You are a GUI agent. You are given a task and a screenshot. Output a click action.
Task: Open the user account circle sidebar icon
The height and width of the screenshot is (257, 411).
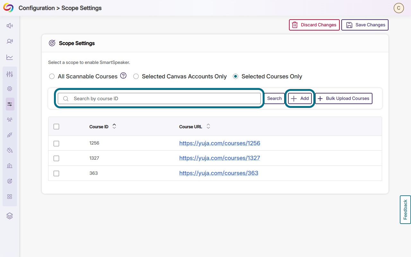[10, 181]
